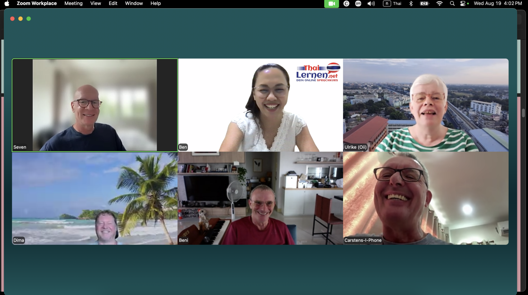528x295 pixels.
Task: Click the date and time clock
Action: (498, 3)
